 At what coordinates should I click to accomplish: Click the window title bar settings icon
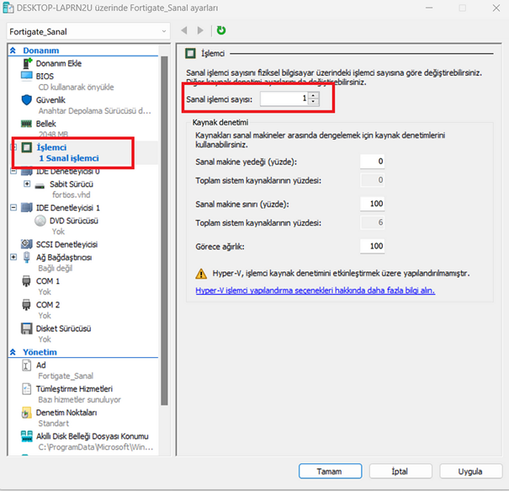[8, 8]
